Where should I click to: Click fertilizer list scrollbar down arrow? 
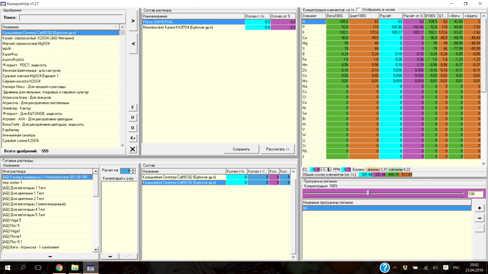click(x=123, y=145)
